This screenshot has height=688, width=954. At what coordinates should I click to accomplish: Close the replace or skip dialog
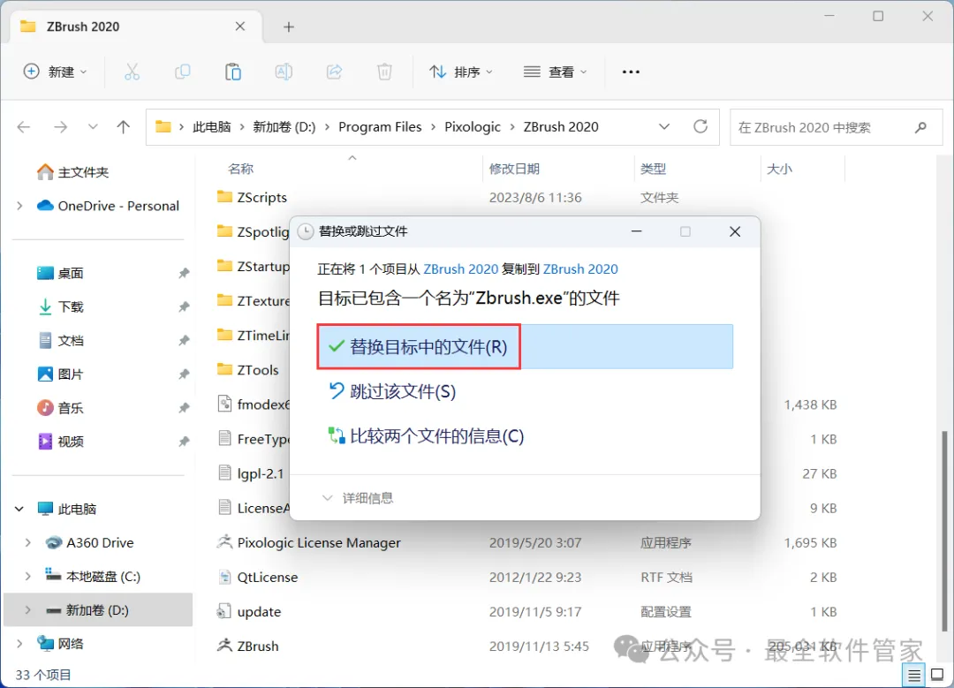tap(735, 231)
